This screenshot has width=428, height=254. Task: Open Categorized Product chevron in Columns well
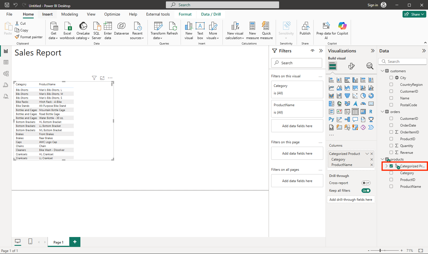367,154
